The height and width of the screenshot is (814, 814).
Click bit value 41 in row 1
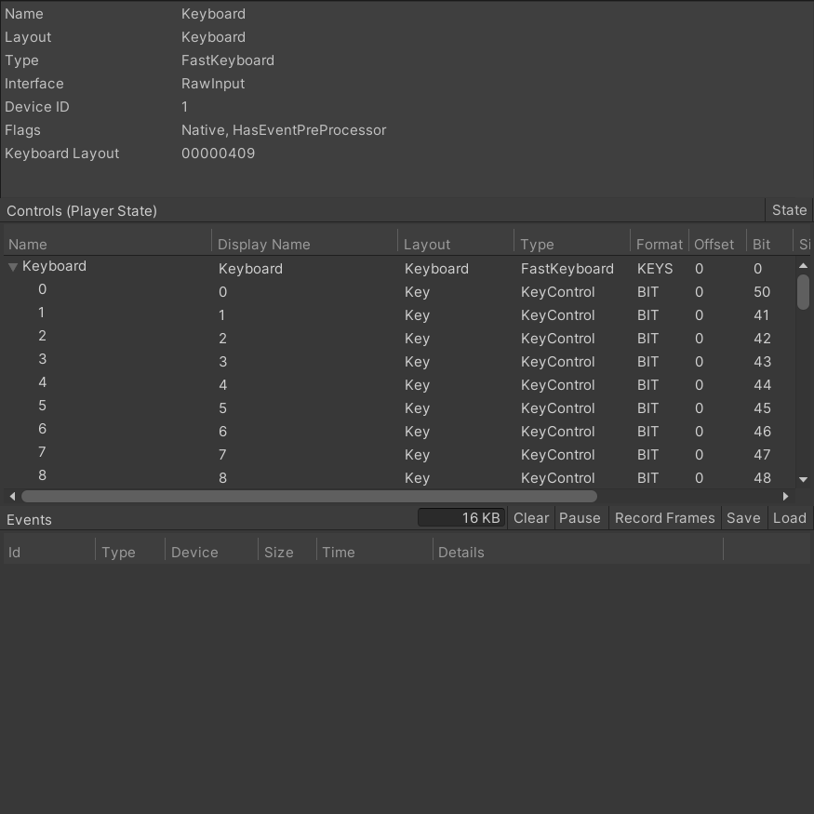pos(761,315)
